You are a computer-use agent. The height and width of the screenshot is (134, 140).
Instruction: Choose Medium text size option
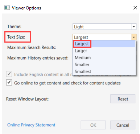[x=104, y=58]
